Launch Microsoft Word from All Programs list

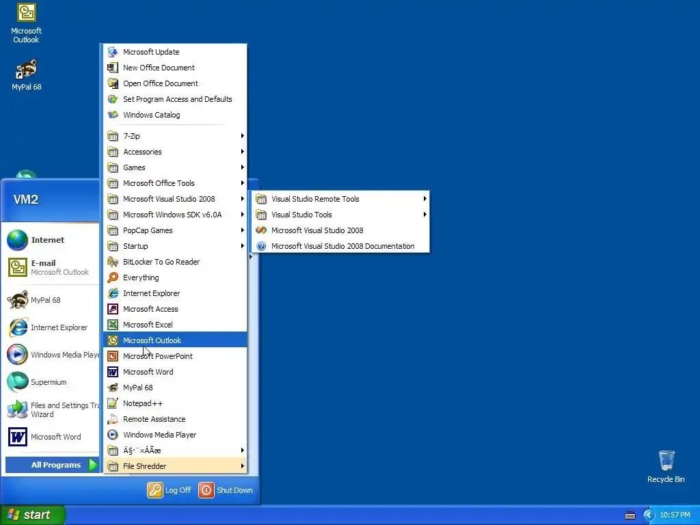coord(175,372)
